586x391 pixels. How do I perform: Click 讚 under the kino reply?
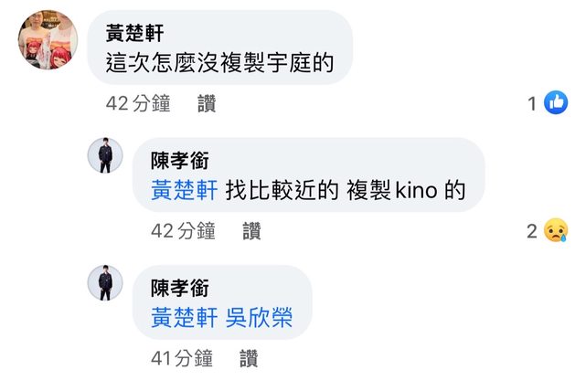pos(251,231)
